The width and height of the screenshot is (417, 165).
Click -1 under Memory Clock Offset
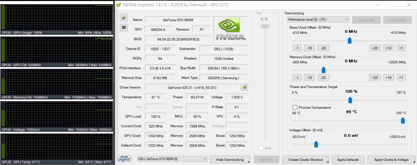[x=297, y=77]
